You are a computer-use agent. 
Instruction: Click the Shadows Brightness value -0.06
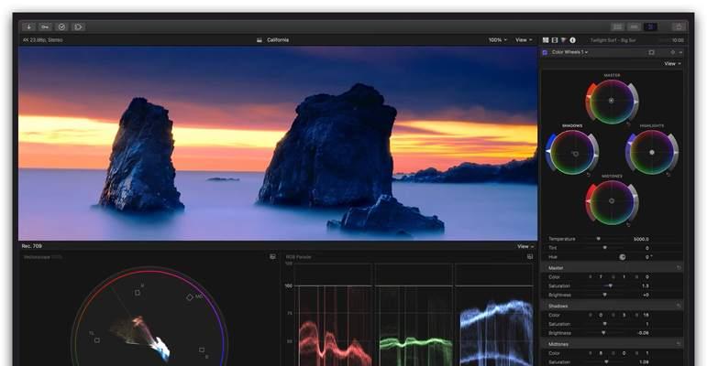[x=643, y=333]
